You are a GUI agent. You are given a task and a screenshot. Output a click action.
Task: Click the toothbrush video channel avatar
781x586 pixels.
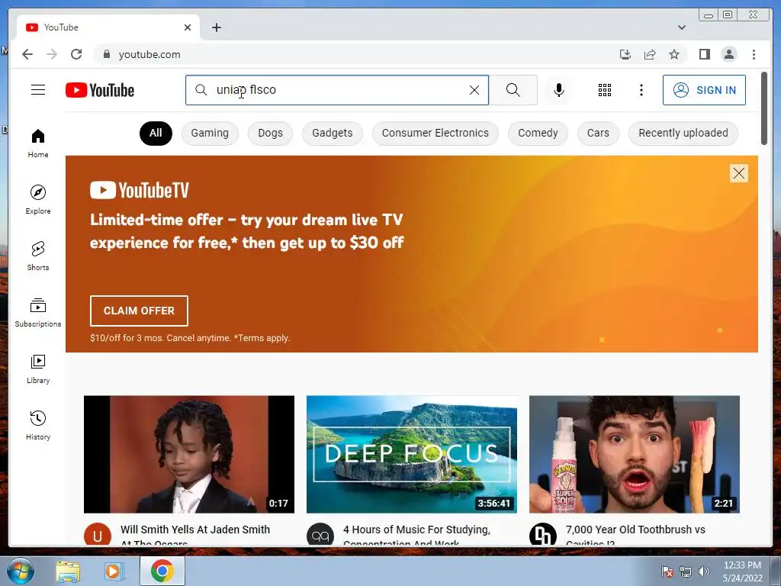pos(543,535)
